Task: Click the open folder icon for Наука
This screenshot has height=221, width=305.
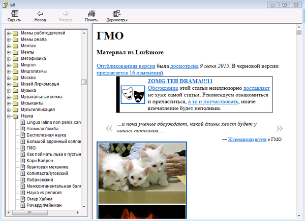Action: pos(16,116)
